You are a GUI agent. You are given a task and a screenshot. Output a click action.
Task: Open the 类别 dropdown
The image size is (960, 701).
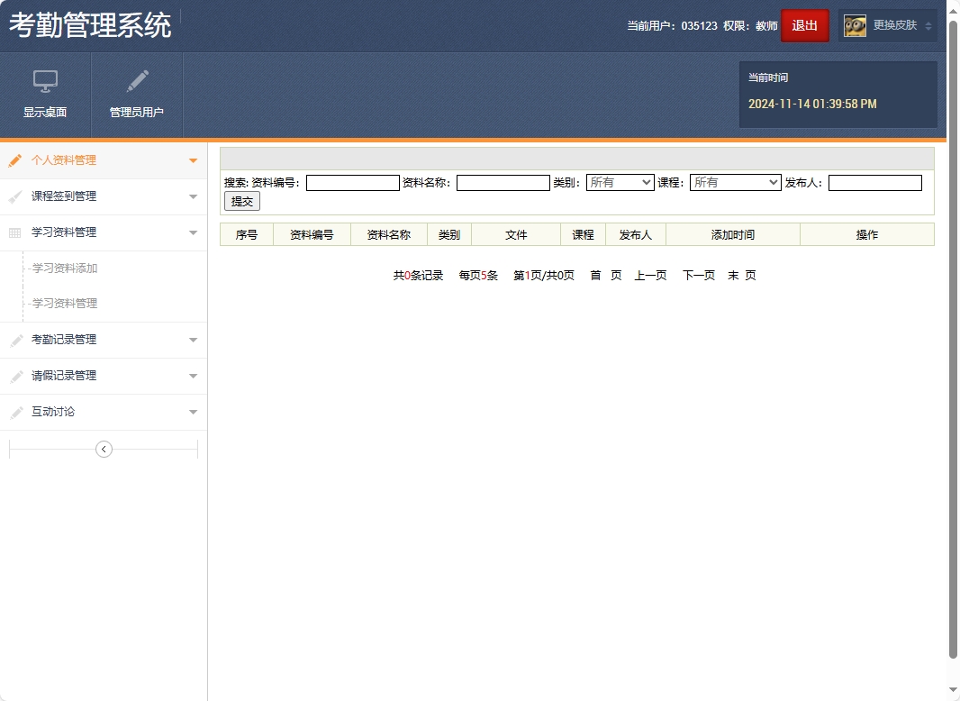click(x=620, y=182)
